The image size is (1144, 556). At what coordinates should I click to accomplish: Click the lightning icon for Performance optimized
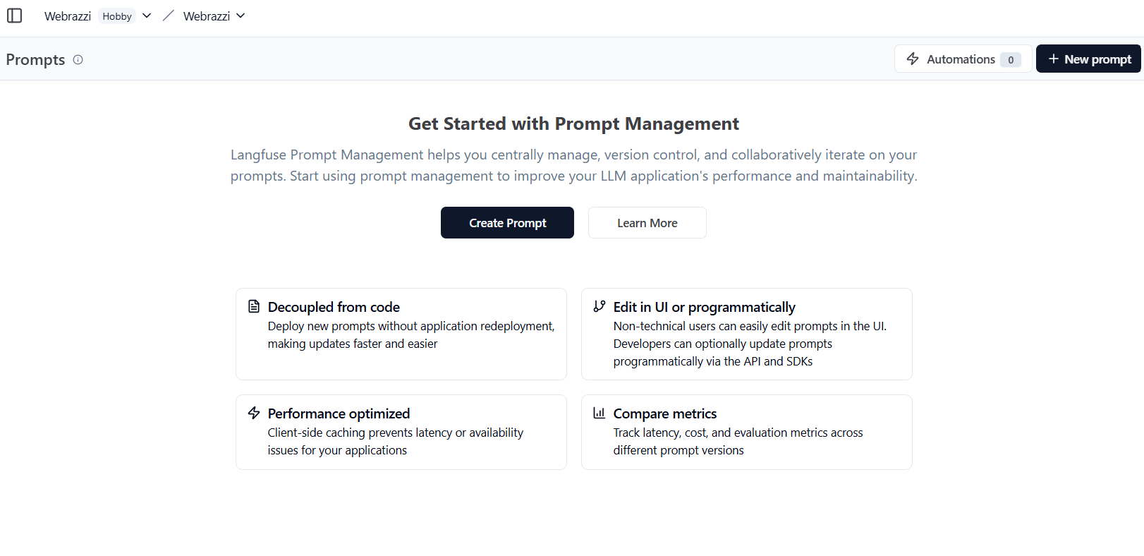point(254,413)
